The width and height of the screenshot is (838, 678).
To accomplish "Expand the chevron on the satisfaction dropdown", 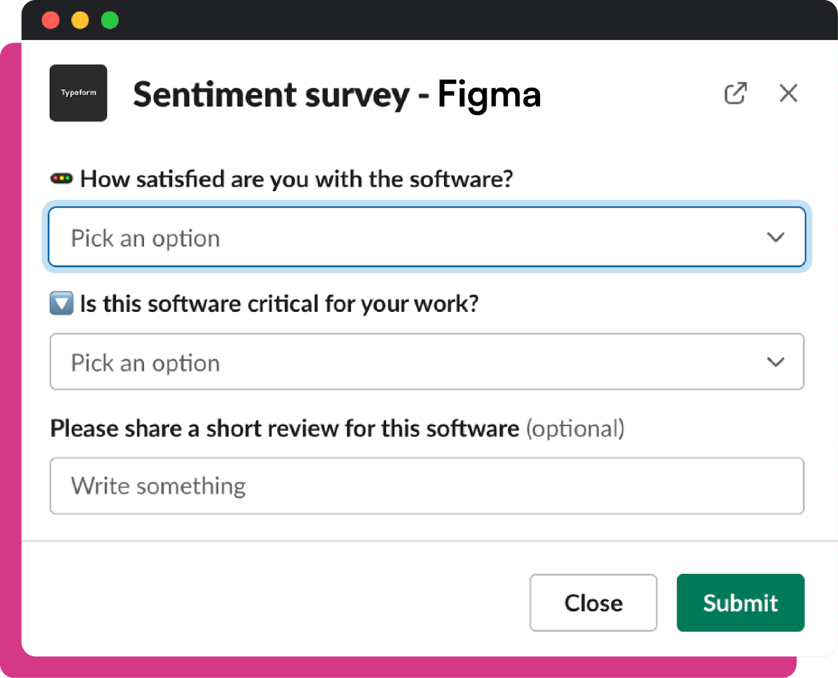I will coord(776,237).
